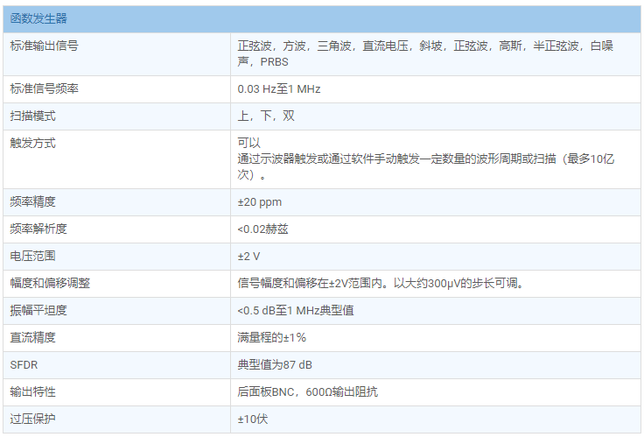
Task: Click the 函数发生器 table header
Action: 38,18
